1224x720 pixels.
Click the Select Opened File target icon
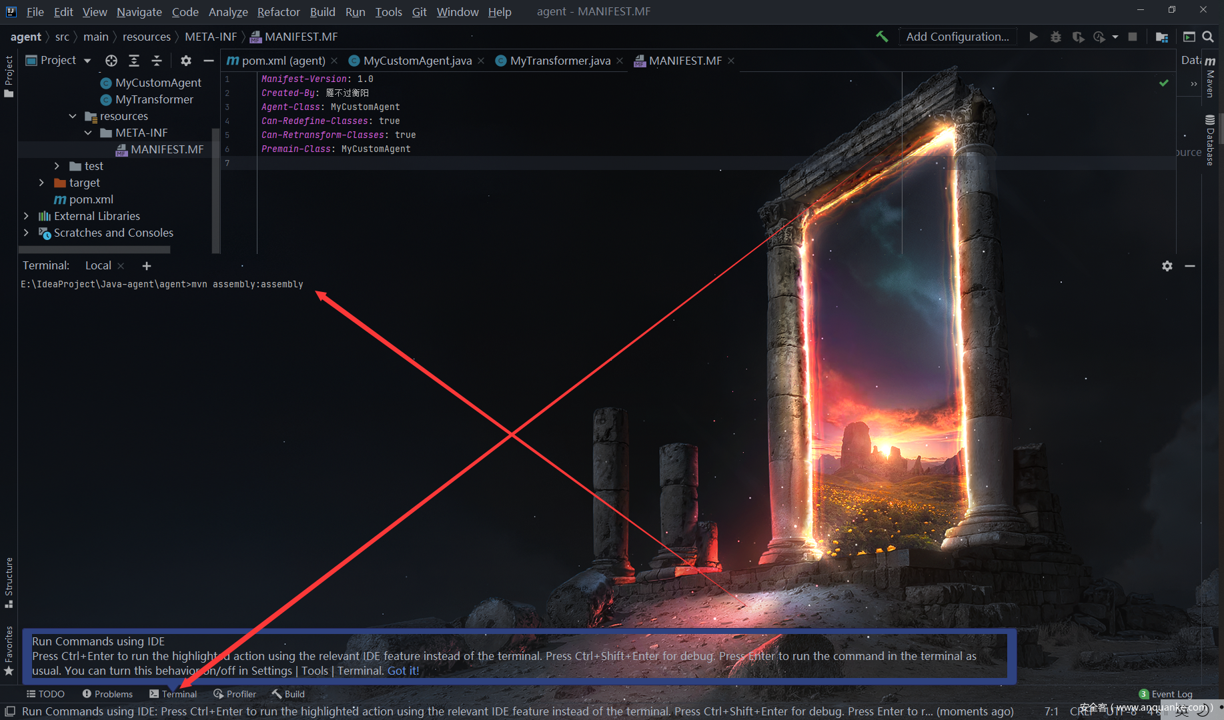click(x=111, y=61)
